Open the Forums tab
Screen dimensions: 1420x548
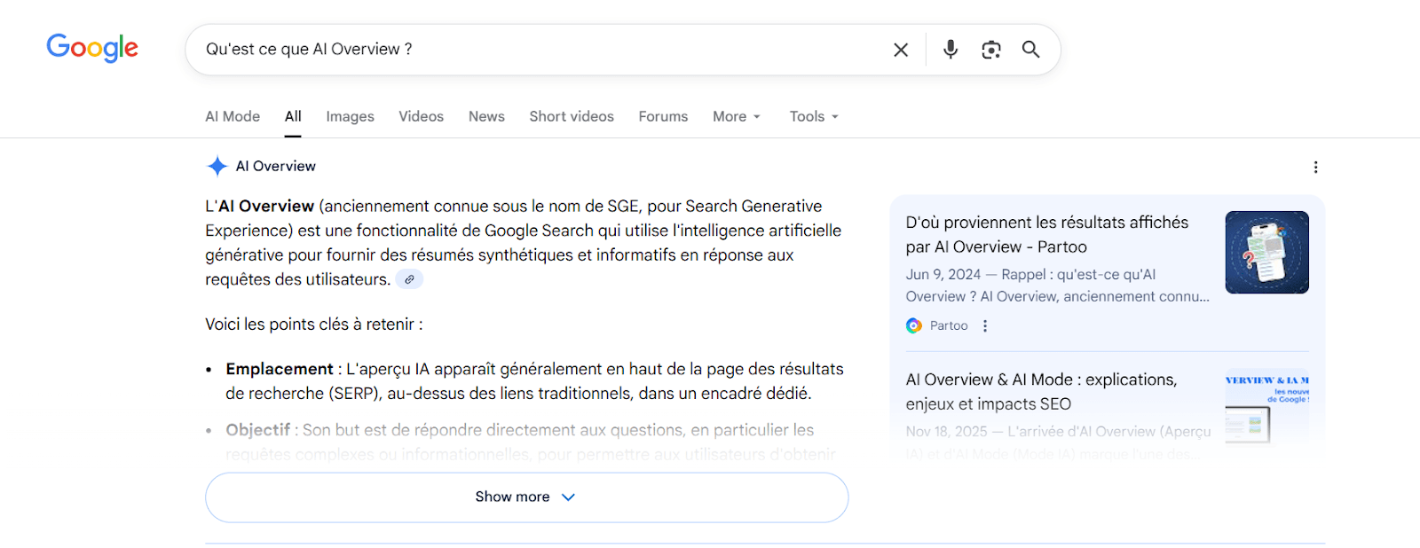click(663, 116)
